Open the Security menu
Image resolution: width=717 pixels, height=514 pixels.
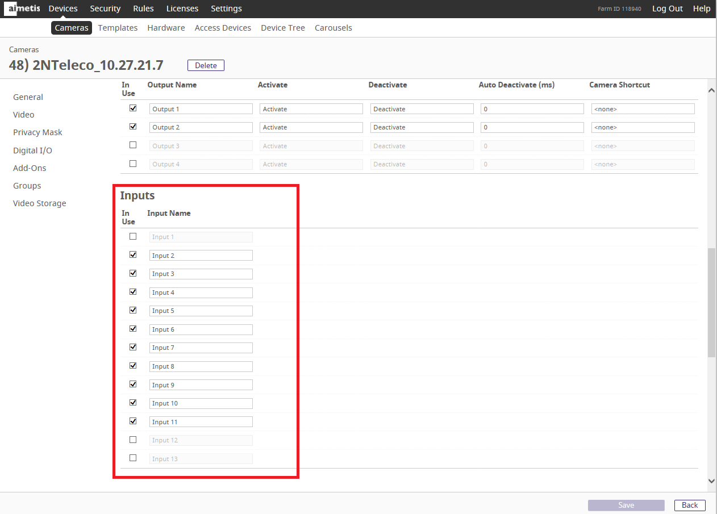pyautogui.click(x=105, y=9)
